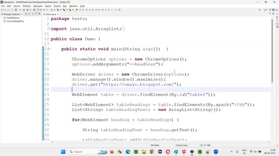Viewport: 279px width, 156px height.
Task: Close the Demo.java editor tab
Action: point(58,14)
